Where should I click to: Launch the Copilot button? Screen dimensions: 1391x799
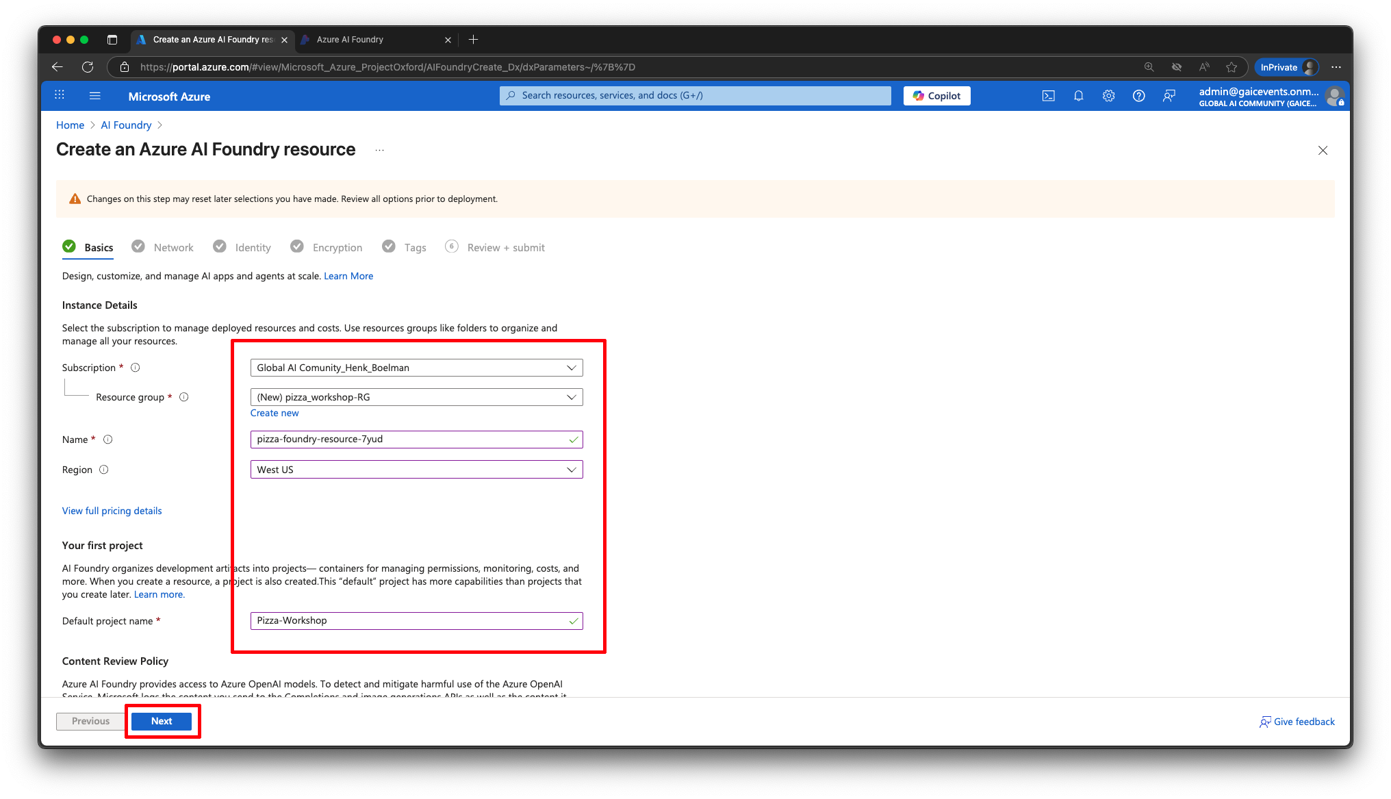tap(936, 96)
